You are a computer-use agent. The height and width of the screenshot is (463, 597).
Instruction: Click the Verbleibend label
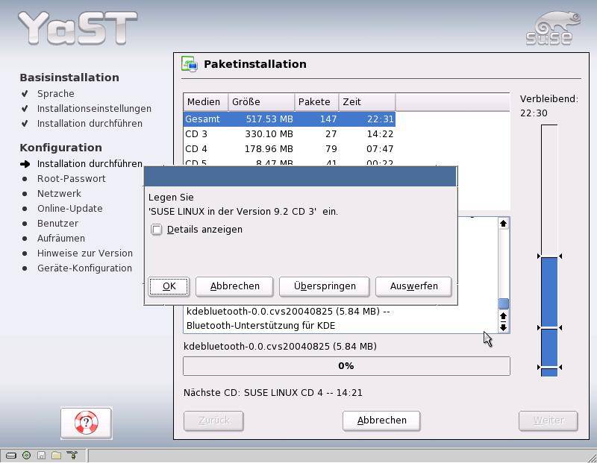[549, 99]
